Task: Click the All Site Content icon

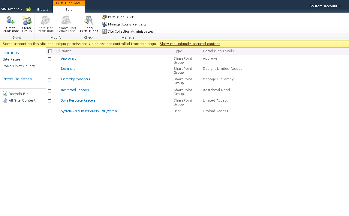Action: pos(5,100)
